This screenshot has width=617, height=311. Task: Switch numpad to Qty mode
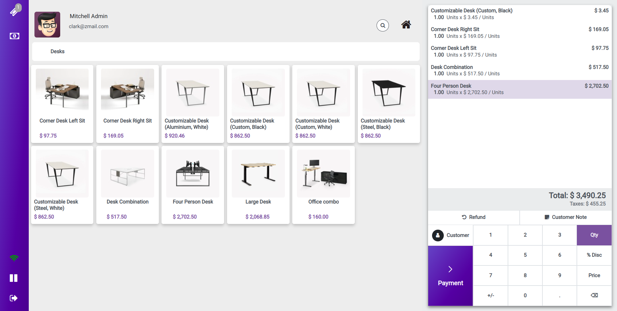tap(594, 235)
